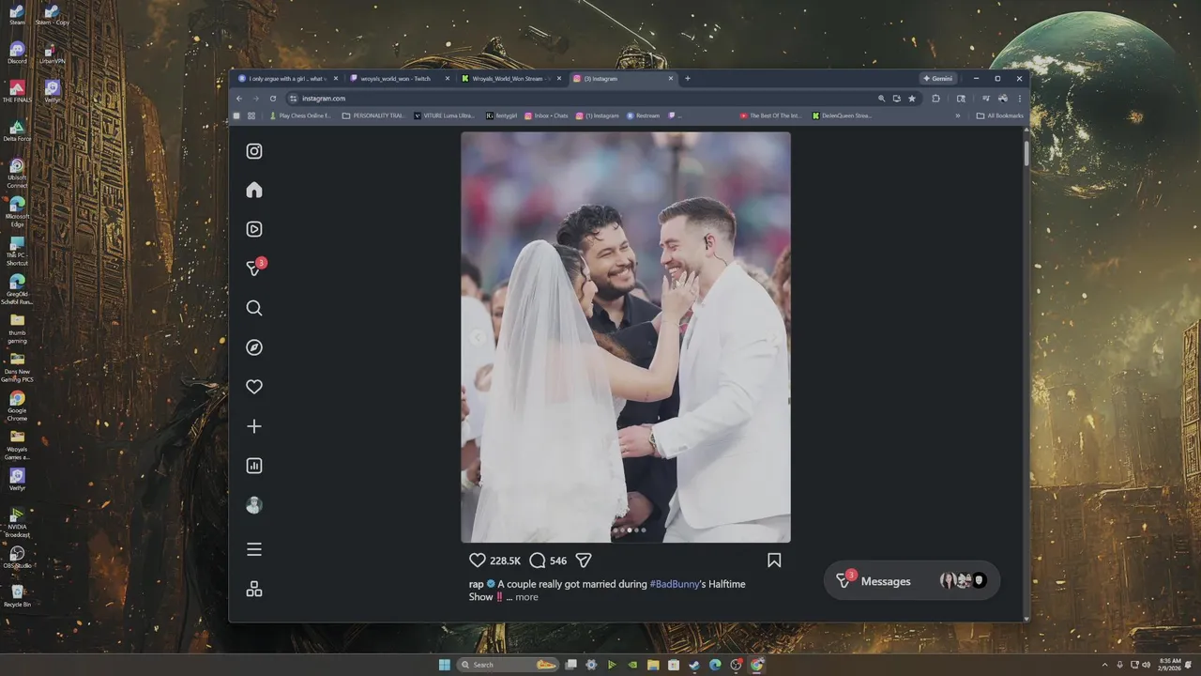This screenshot has height=676, width=1201.
Task: Open the Explore compass in the sidebar
Action: point(254,347)
